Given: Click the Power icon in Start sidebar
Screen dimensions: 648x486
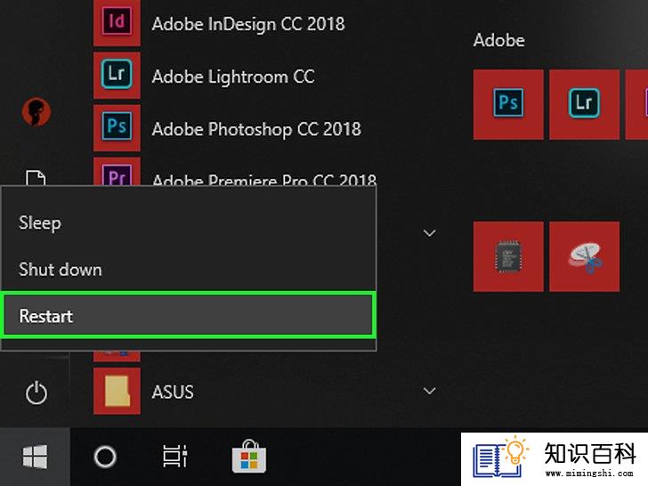Looking at the screenshot, I should click(36, 393).
